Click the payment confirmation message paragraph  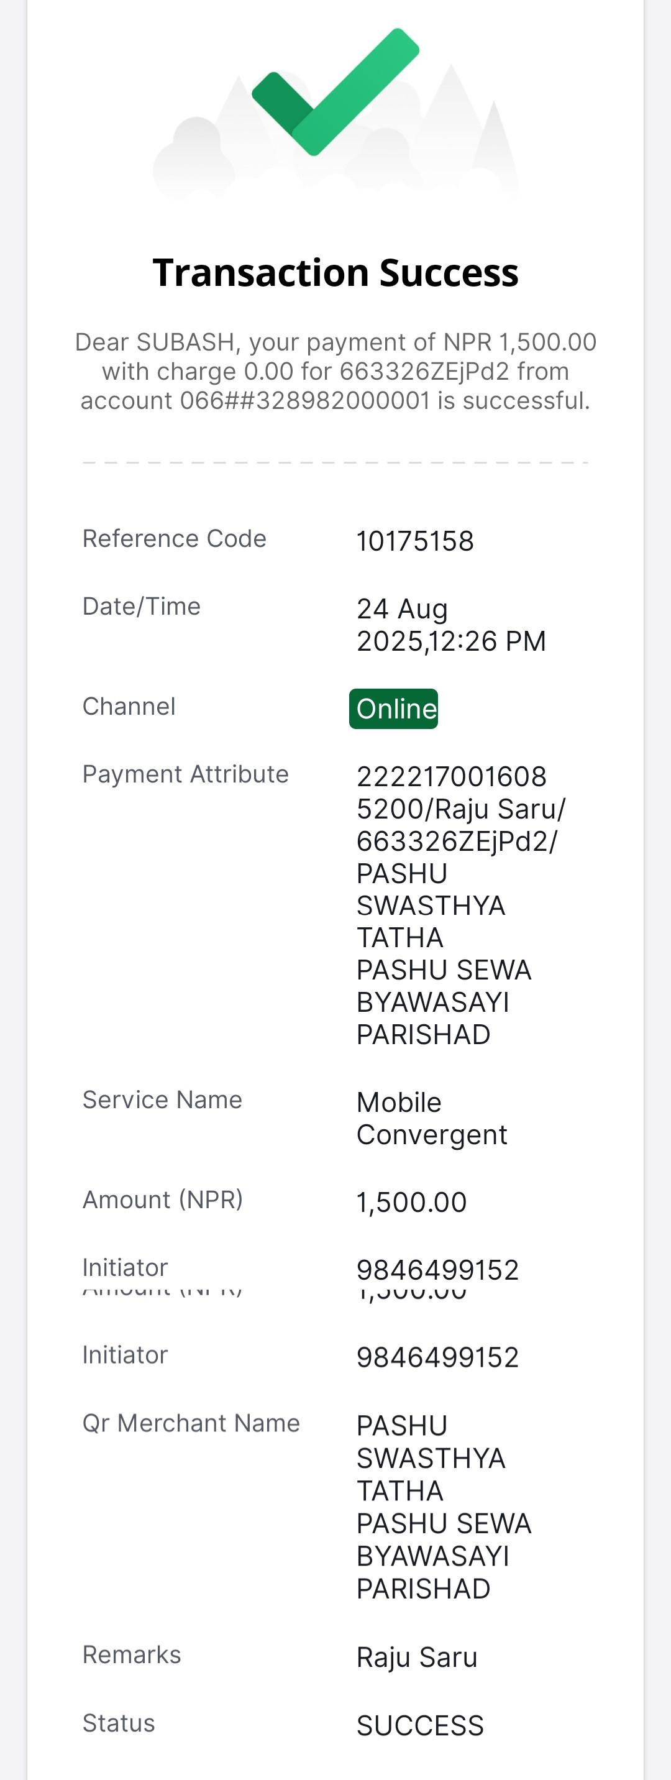click(335, 371)
